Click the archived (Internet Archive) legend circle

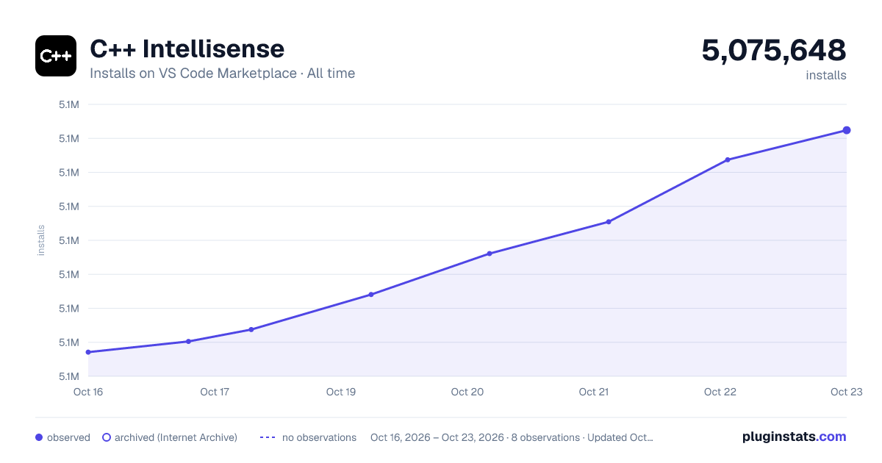[107, 437]
